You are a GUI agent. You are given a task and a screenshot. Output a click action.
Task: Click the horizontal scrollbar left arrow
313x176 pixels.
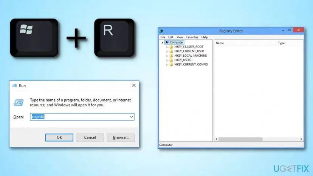(216, 139)
